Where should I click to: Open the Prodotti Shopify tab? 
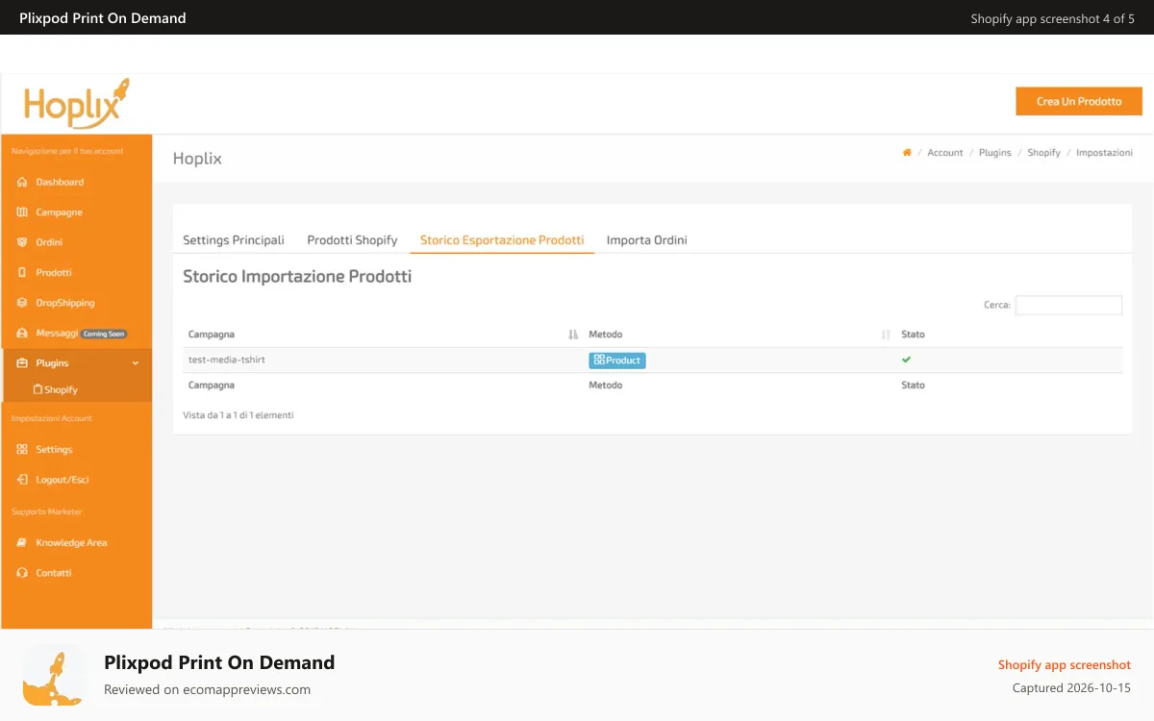point(352,240)
